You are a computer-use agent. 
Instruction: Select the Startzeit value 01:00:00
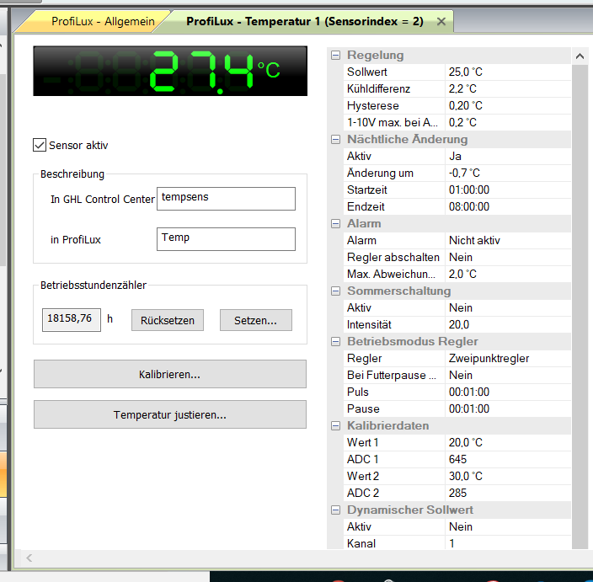point(508,190)
